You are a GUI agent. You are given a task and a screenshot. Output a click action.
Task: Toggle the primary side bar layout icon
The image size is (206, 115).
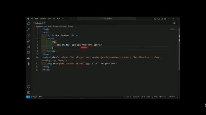coord(155,19)
